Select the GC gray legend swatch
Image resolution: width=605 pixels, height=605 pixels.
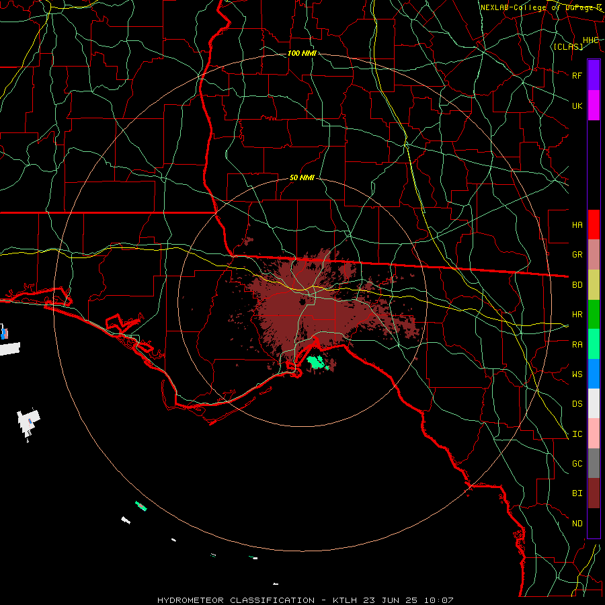click(594, 463)
